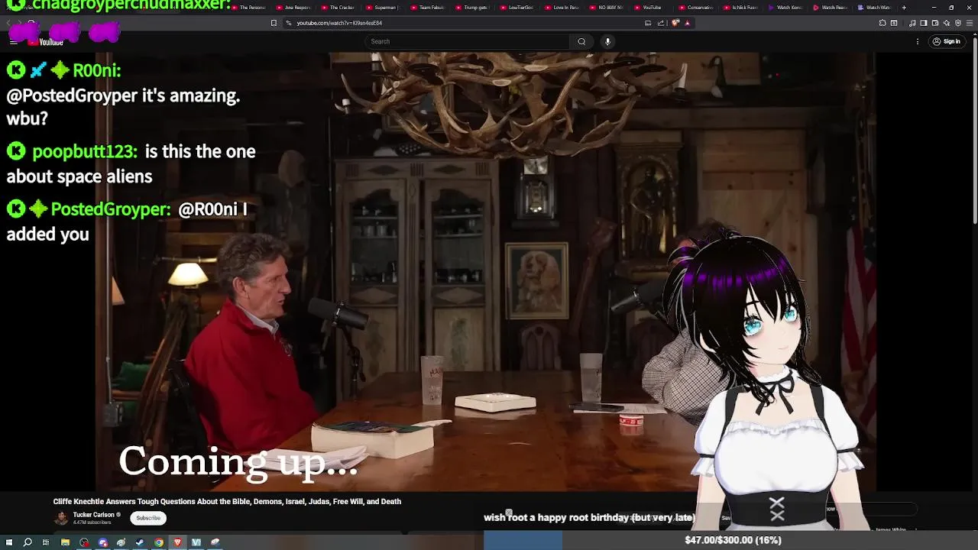978x550 pixels.
Task: Open Tucker Carlson channel name link
Action: 93,515
